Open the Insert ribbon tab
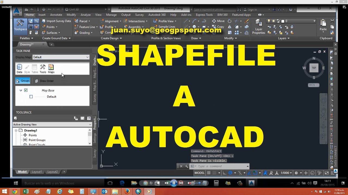Viewport: 348px width, 195px height. tap(42, 15)
